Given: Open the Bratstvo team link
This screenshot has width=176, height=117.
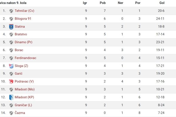Looking at the screenshot, I should click(21, 34).
